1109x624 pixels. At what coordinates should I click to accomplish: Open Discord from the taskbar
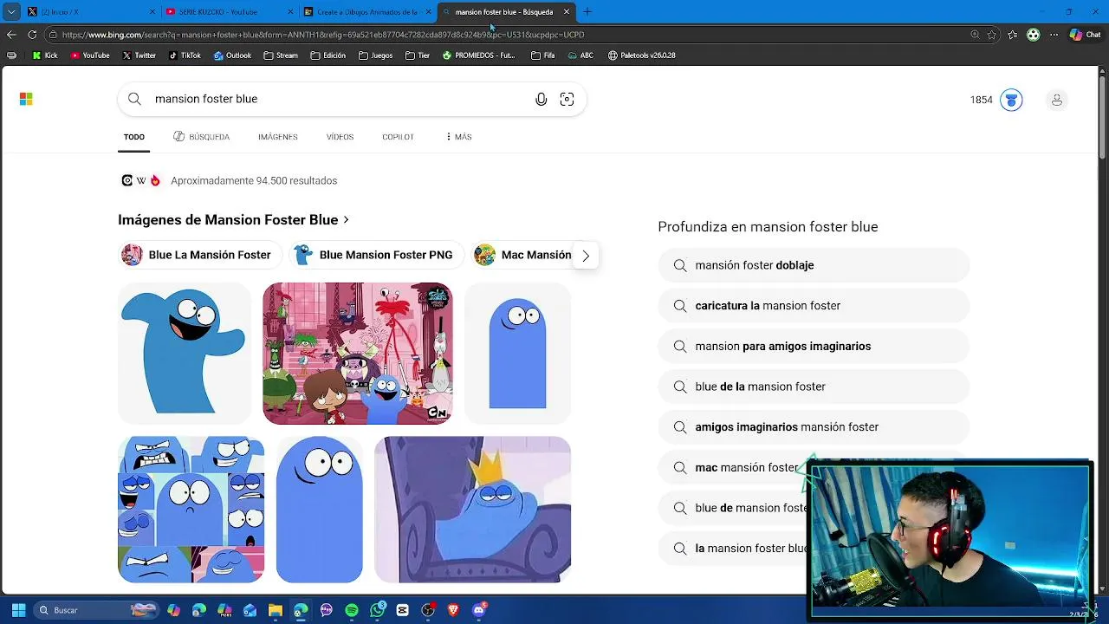479,610
